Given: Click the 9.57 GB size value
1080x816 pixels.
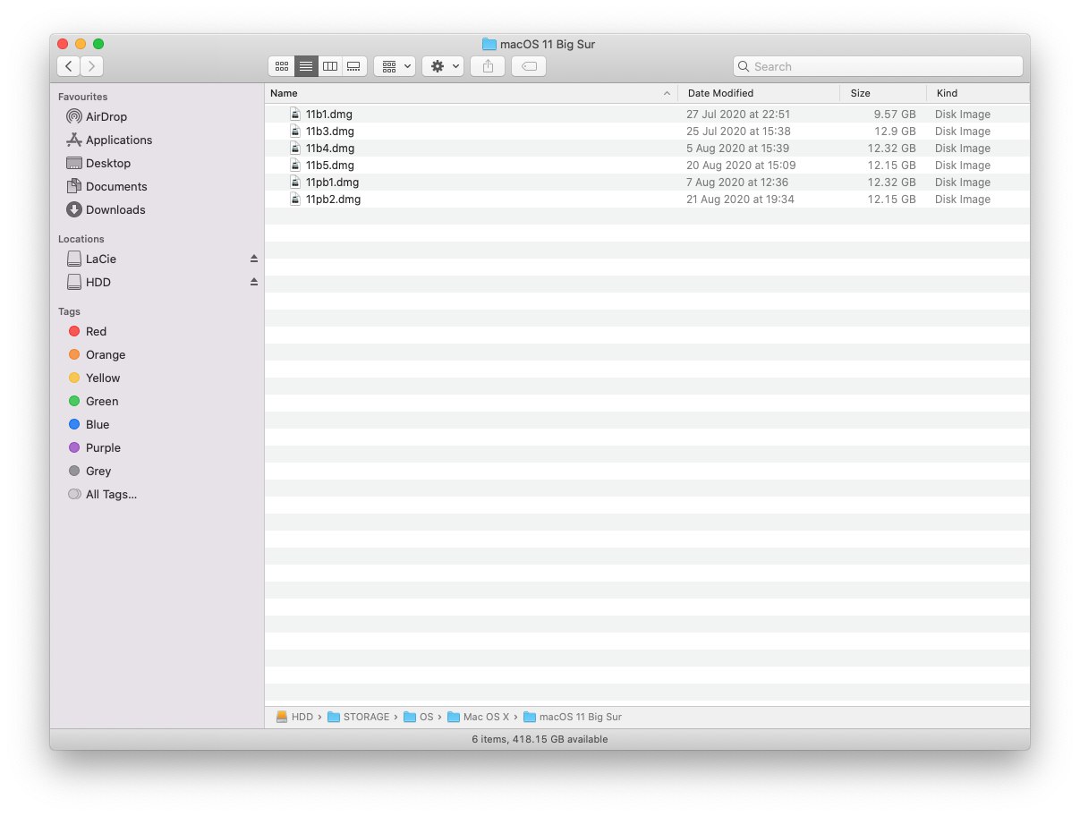Looking at the screenshot, I should [x=895, y=114].
